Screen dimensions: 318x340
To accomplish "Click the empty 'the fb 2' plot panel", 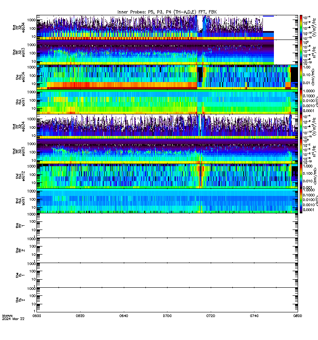I will click(x=167, y=300).
